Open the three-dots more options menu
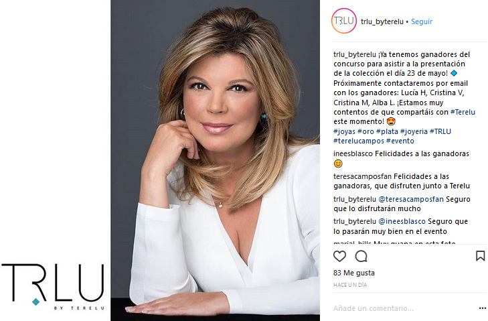This screenshot has height=321, width=488. [x=482, y=308]
